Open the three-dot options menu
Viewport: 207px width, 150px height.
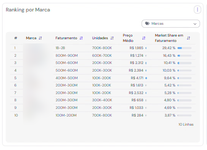click(197, 10)
